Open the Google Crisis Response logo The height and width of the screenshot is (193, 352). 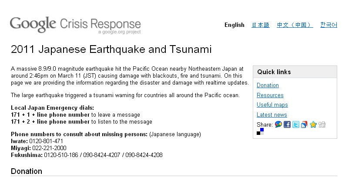click(x=75, y=25)
